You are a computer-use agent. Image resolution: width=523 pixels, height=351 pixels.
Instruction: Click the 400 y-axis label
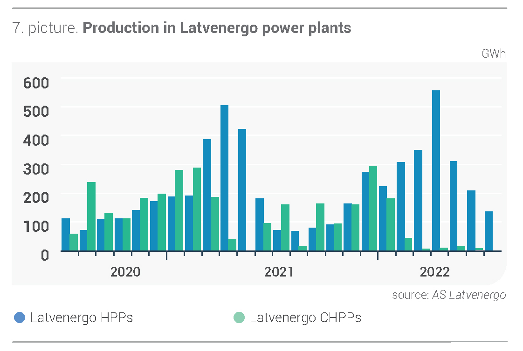click(36, 140)
